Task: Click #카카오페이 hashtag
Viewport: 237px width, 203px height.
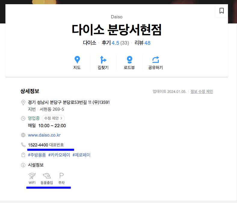Action: pyautogui.click(x=59, y=155)
